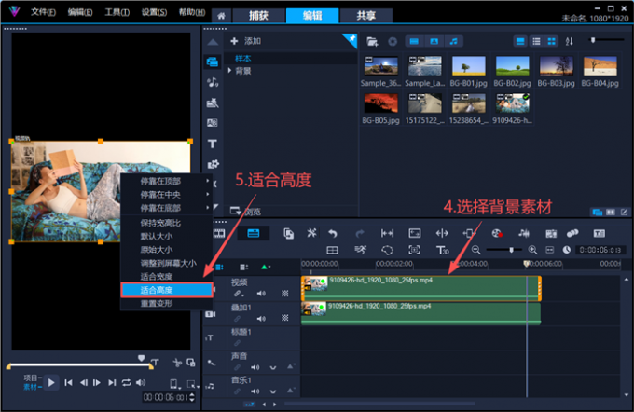This screenshot has height=412, width=634.
Task: Zoom out the timeline magnifier
Action: click(x=475, y=250)
